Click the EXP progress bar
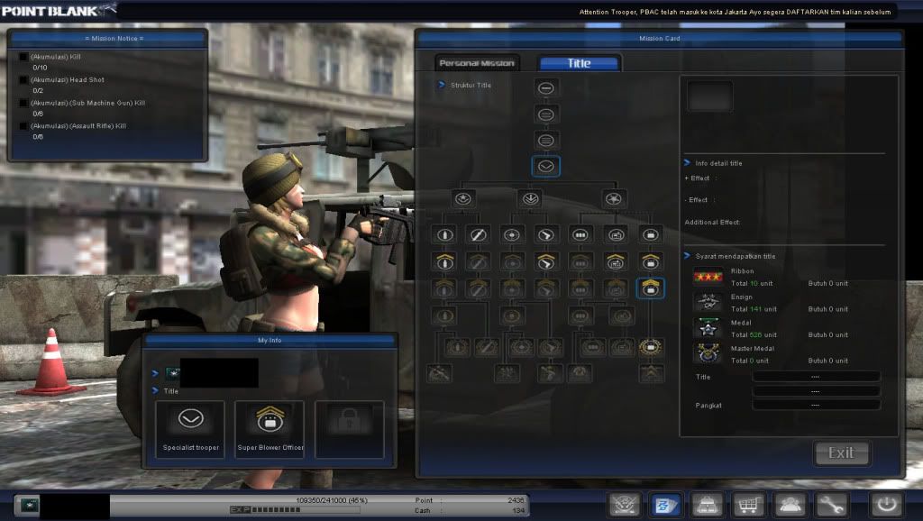 click(295, 510)
